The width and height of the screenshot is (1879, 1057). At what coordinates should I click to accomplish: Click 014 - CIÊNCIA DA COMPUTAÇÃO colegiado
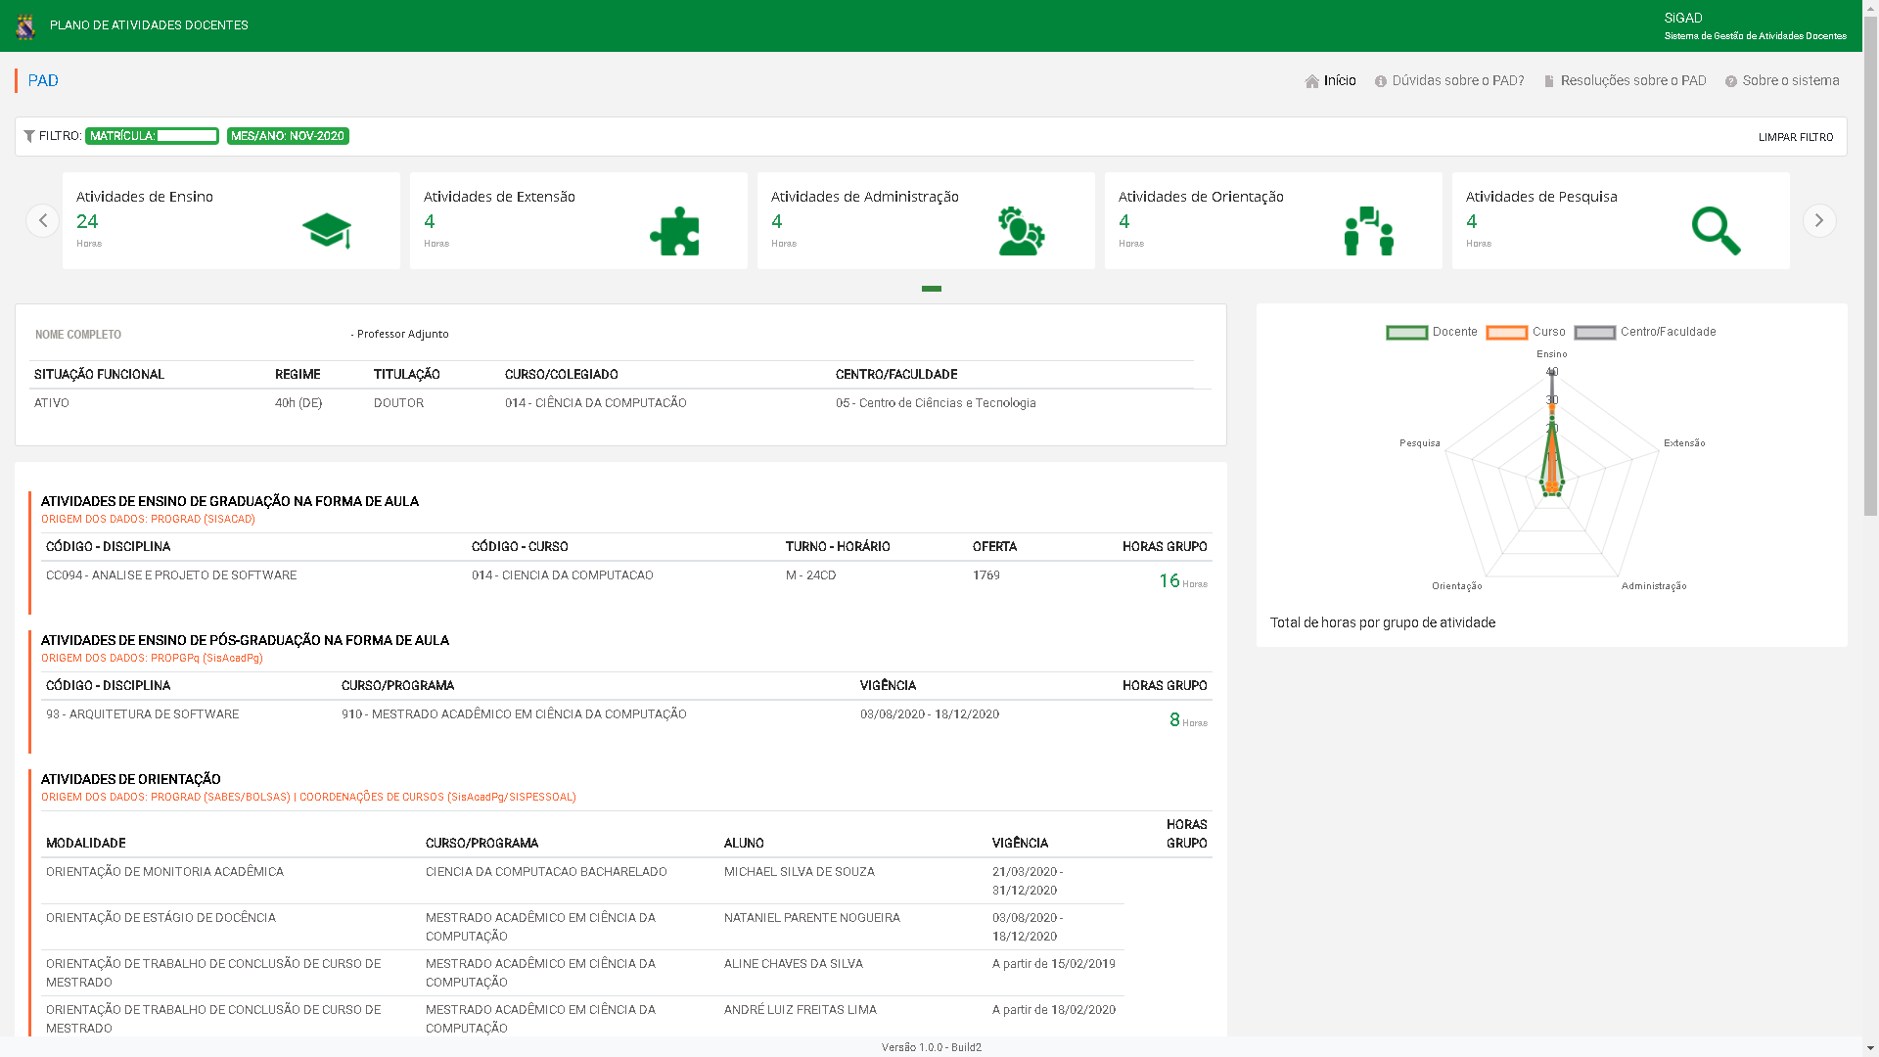coord(596,403)
